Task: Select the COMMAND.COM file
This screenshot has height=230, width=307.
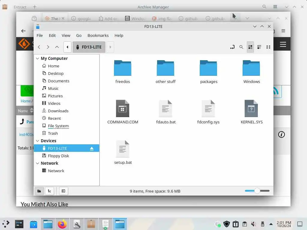Action: click(123, 112)
